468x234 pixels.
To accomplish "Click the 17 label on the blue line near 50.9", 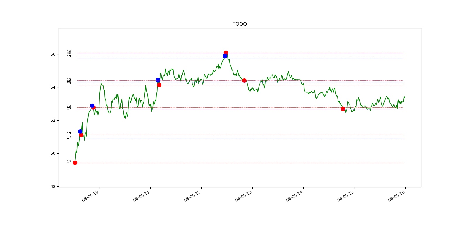I will pos(69,137).
